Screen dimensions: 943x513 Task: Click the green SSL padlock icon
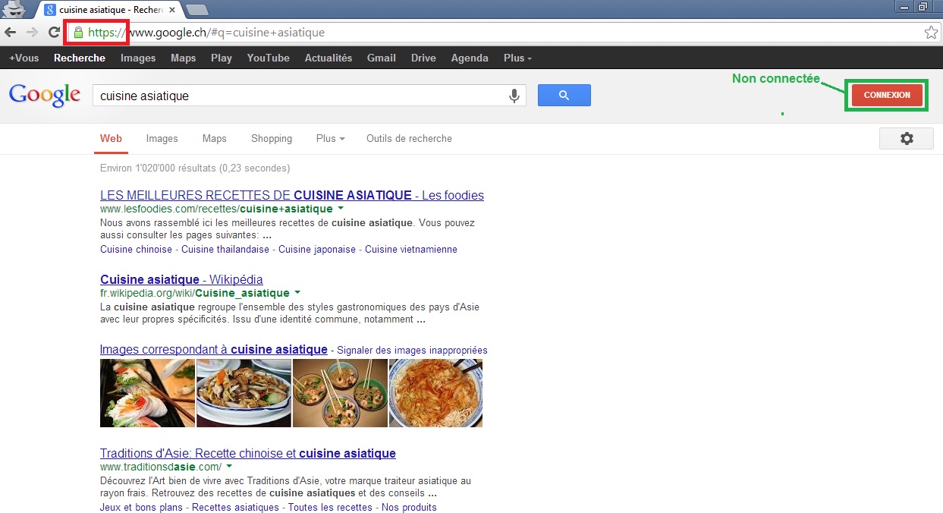[x=77, y=33]
